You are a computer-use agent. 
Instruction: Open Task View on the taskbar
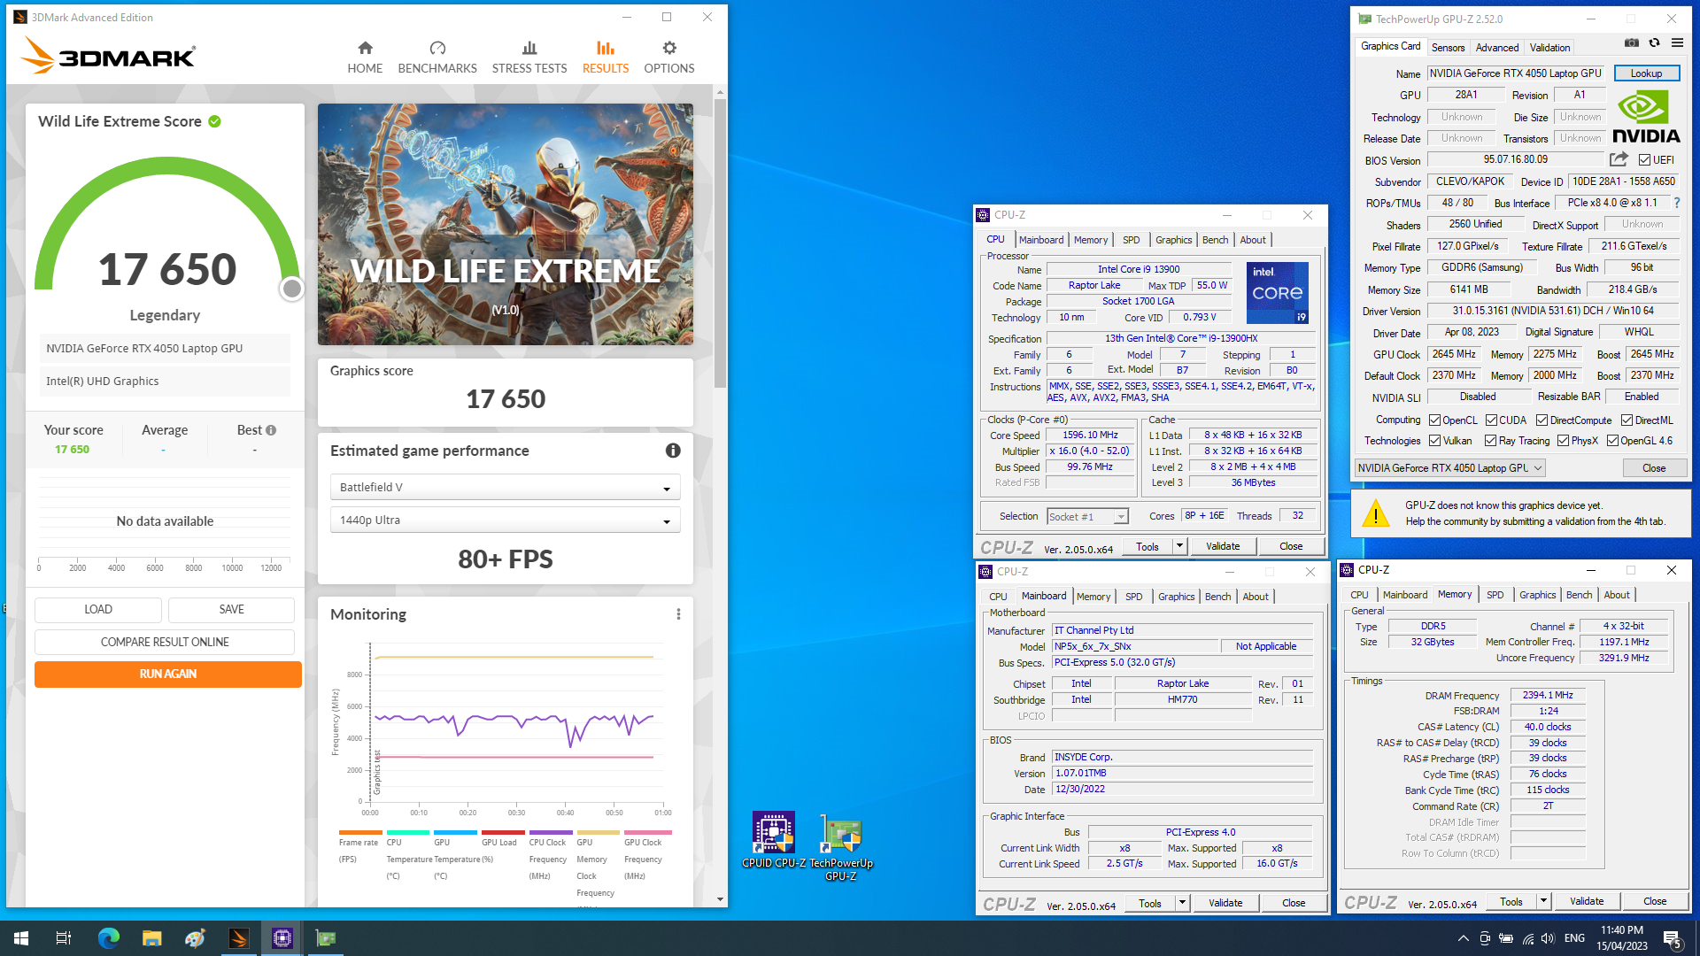coord(64,938)
